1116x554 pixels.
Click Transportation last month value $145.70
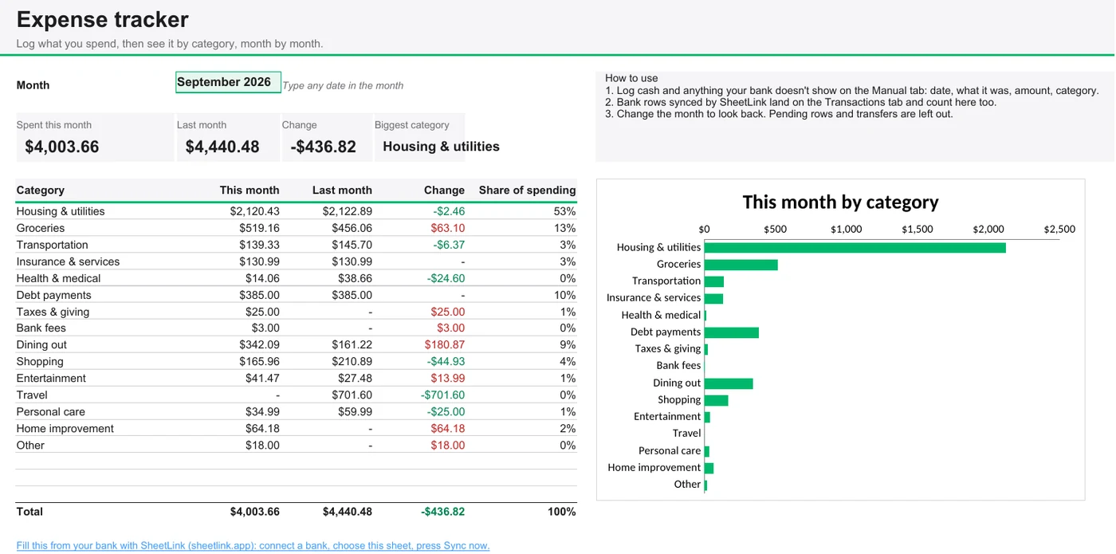[x=352, y=245]
